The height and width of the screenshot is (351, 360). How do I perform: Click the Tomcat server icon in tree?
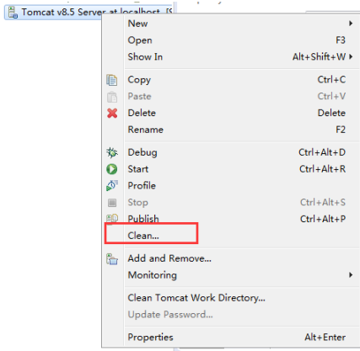click(13, 13)
